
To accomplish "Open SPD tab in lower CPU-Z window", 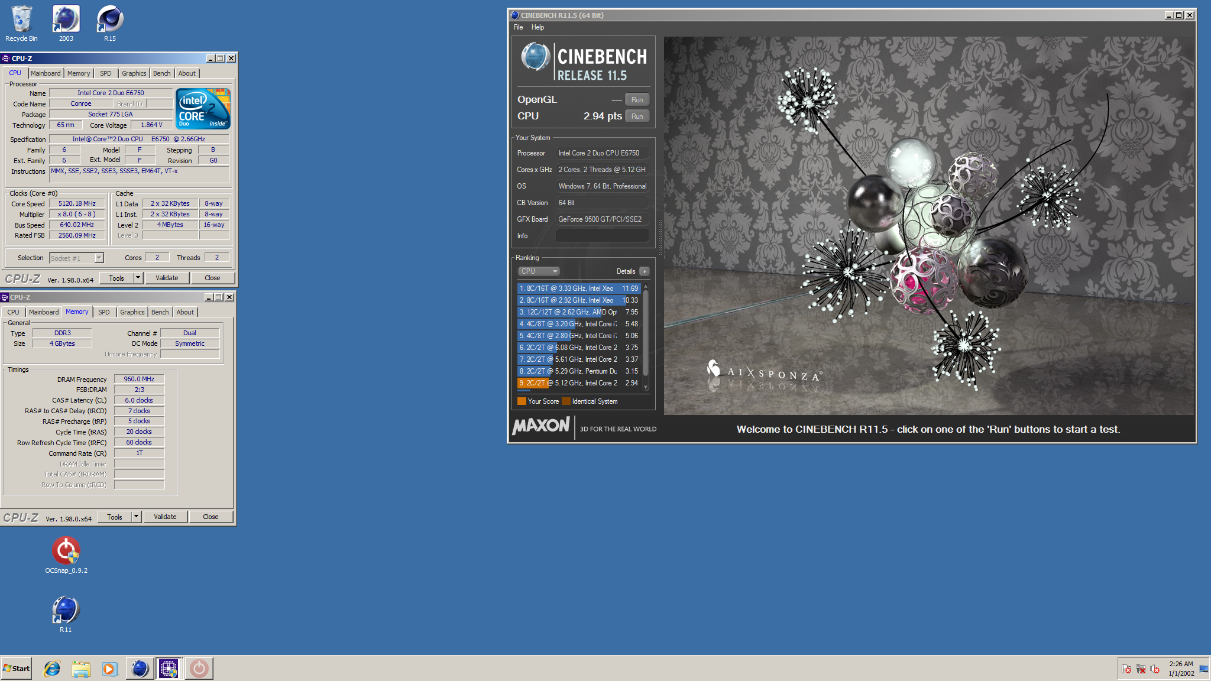I will click(104, 312).
